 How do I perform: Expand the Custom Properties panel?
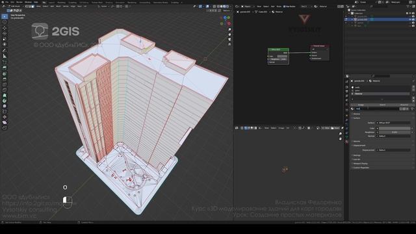click(x=361, y=168)
